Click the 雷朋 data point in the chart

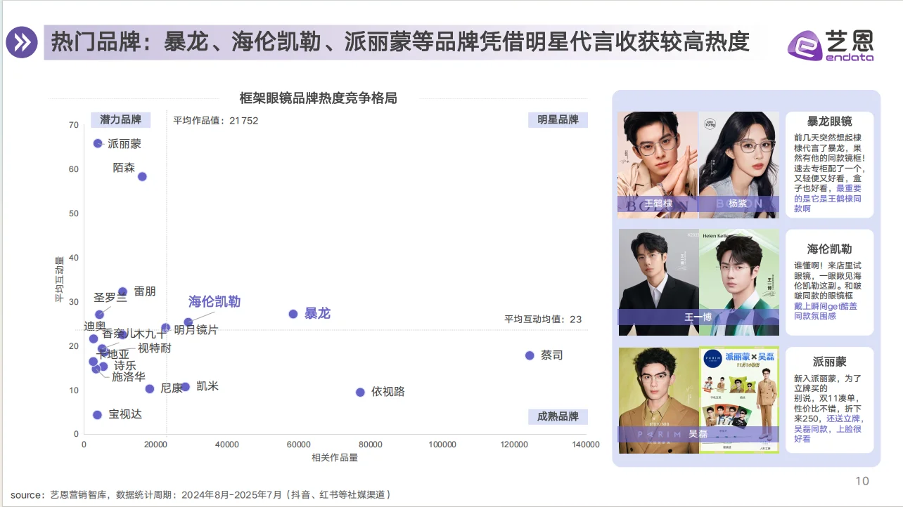[x=122, y=291]
